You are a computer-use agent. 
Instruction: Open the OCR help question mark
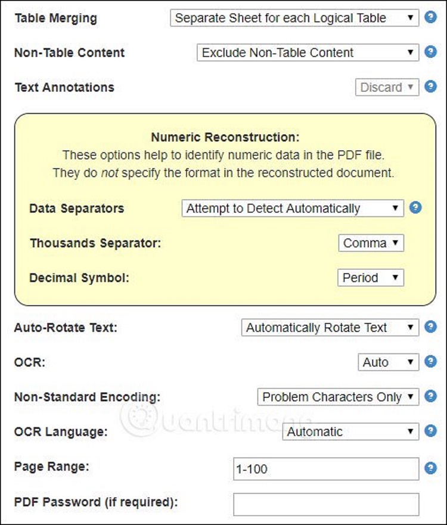430,362
